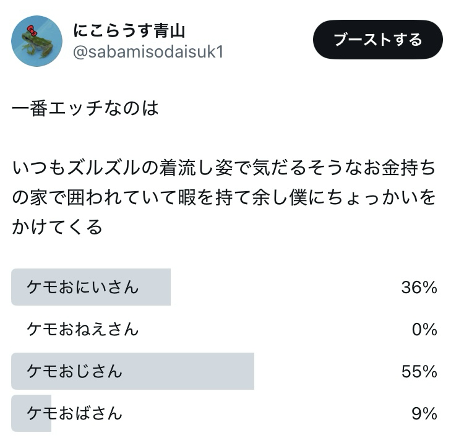Click the 0% poll result figure
This screenshot has height=438, width=464.
(x=424, y=329)
